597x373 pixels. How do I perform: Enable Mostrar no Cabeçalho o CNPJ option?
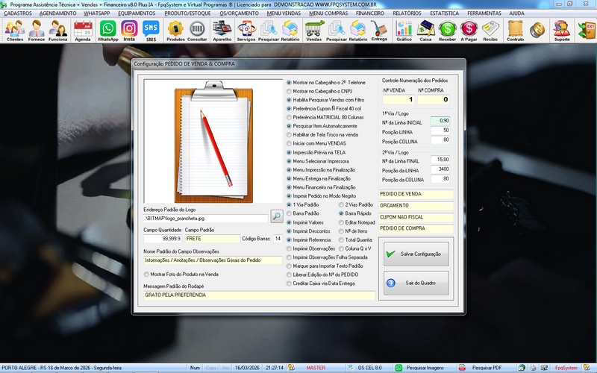click(x=290, y=91)
